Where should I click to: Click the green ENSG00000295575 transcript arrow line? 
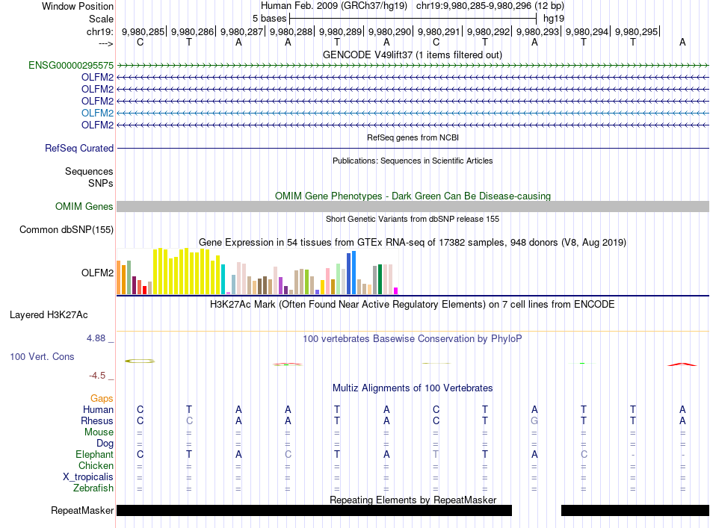(x=413, y=66)
